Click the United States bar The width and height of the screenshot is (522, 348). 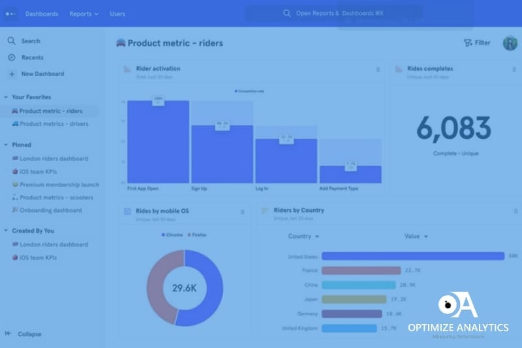coord(412,257)
